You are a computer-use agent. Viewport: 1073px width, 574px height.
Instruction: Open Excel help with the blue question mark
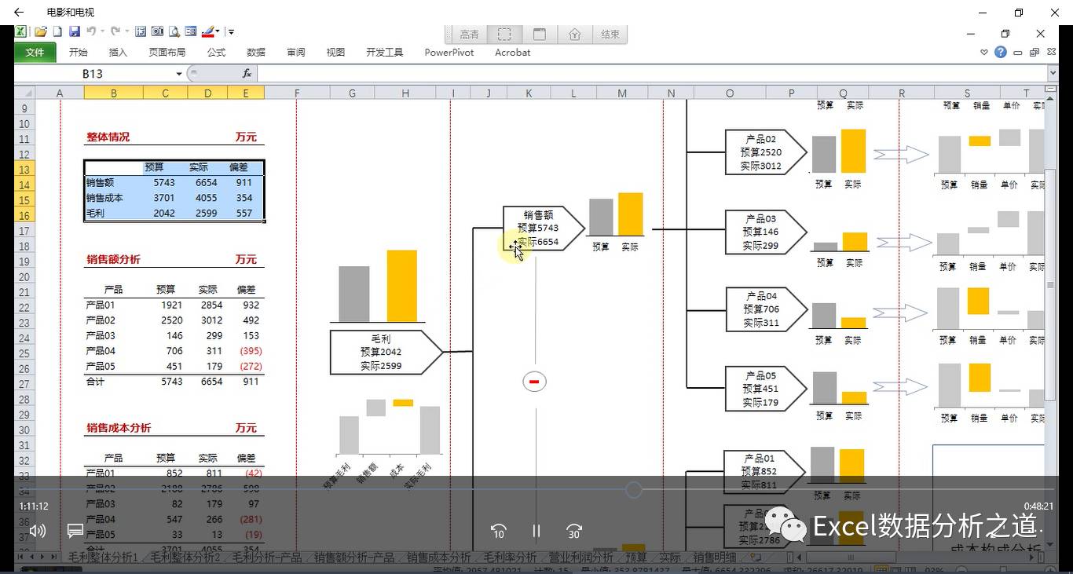[1000, 52]
